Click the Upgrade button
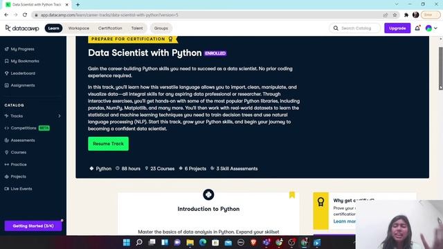Screen dimensions: 443x249 coord(397,28)
